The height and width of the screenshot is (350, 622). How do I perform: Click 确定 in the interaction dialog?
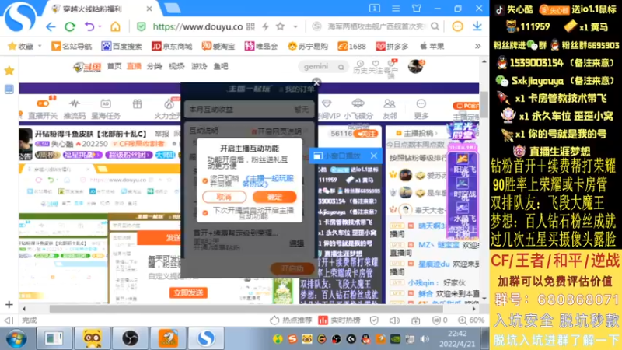click(274, 197)
